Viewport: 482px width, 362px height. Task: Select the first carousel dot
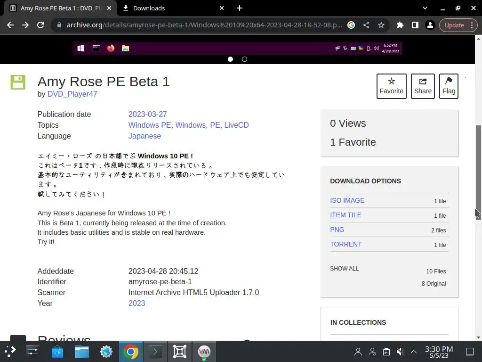(230, 59)
